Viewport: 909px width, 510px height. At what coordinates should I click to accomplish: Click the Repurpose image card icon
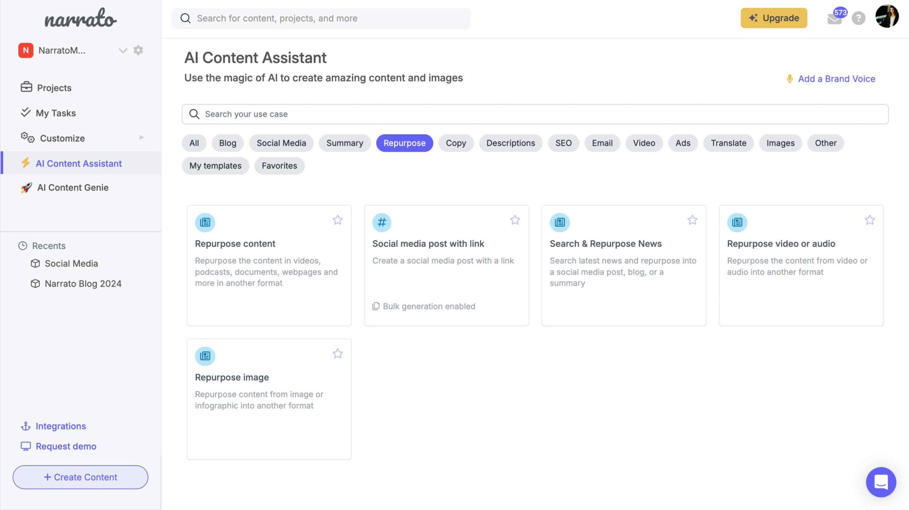click(x=205, y=356)
